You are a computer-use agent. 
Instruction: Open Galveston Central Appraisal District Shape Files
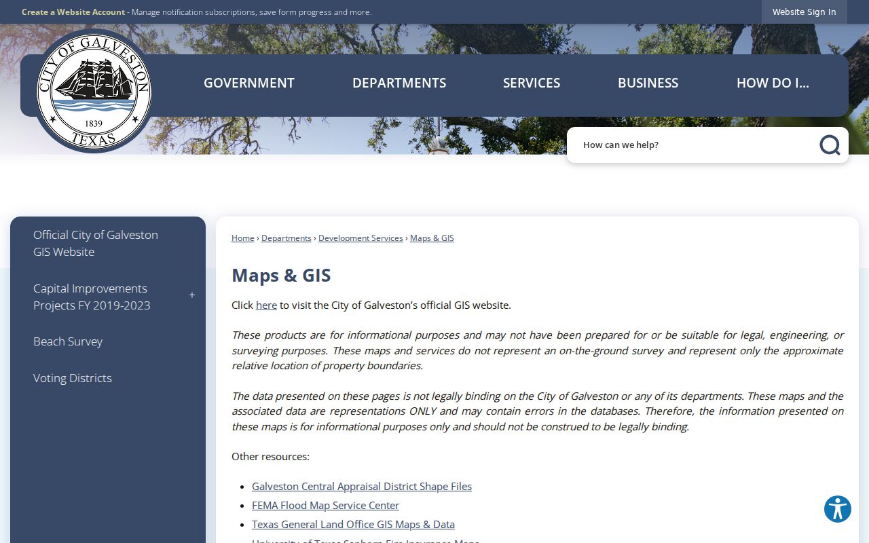click(x=362, y=487)
